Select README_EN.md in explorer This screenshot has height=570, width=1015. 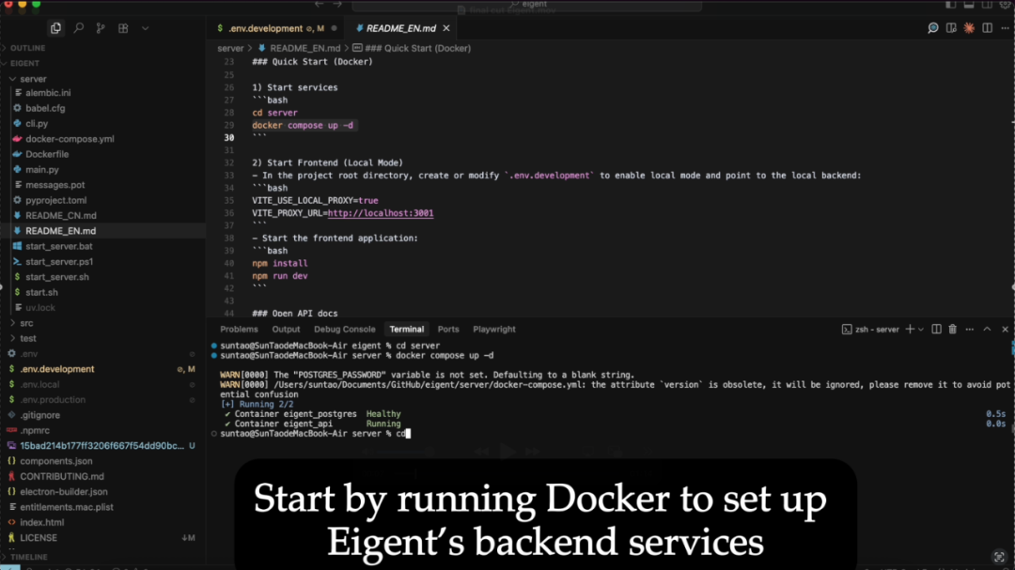61,231
